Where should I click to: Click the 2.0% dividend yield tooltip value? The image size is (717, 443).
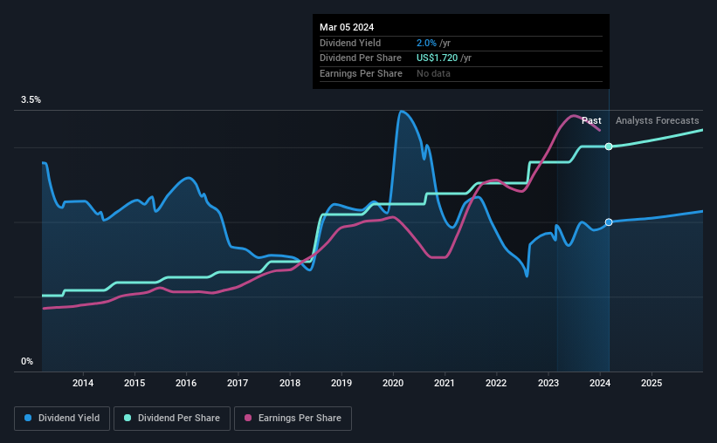(x=426, y=43)
